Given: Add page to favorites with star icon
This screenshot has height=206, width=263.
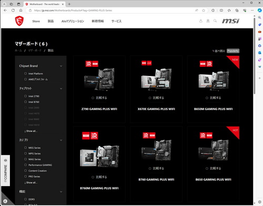Looking at the screenshot, I should pyautogui.click(x=204, y=11).
